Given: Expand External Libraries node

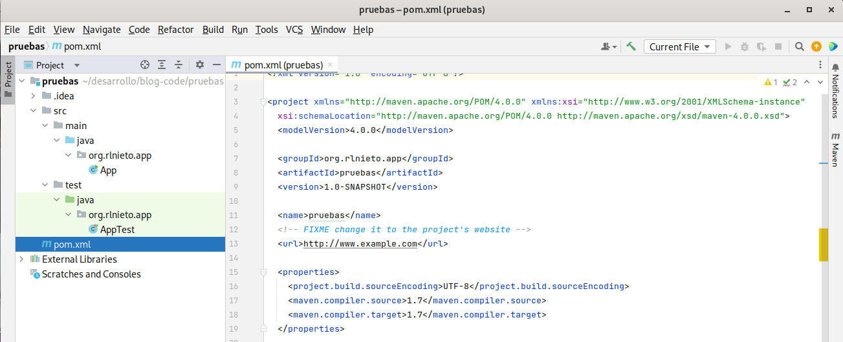Looking at the screenshot, I should 21,259.
